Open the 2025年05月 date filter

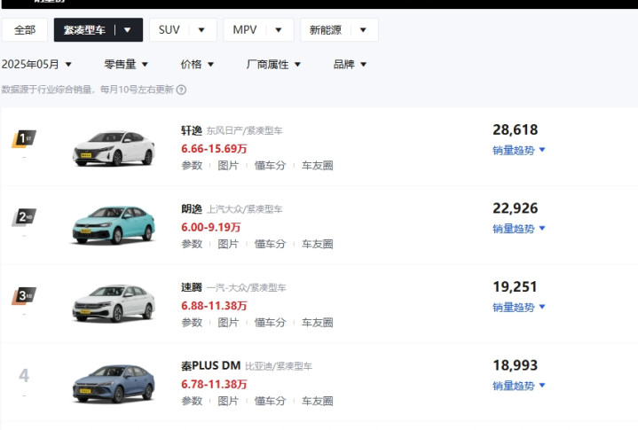(36, 64)
